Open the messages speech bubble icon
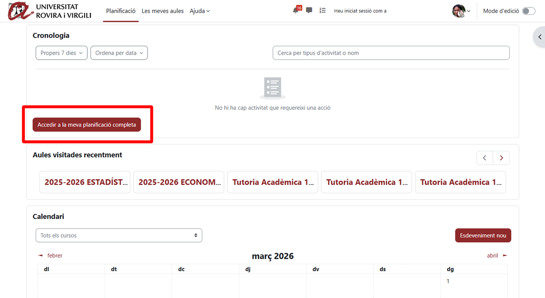The image size is (545, 298). click(309, 11)
